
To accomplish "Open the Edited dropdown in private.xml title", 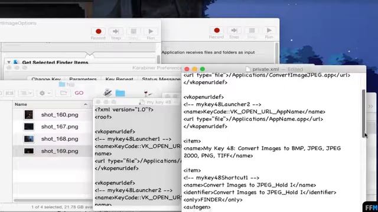I will (x=295, y=69).
